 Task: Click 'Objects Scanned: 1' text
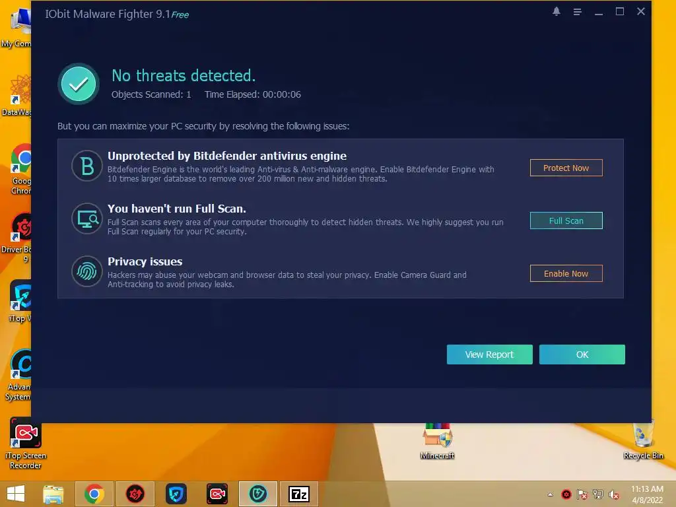tap(151, 94)
